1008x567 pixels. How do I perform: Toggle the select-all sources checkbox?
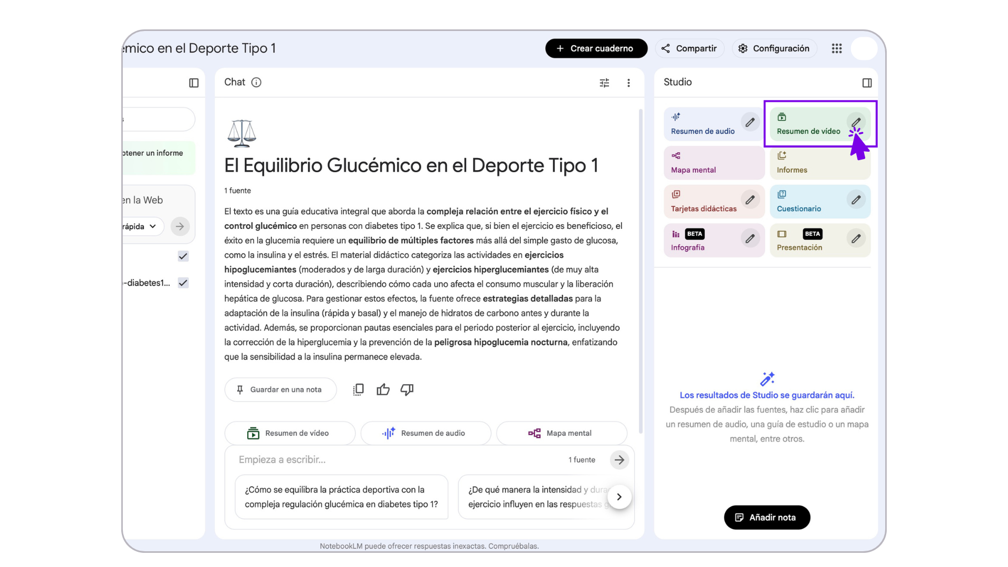coord(183,256)
